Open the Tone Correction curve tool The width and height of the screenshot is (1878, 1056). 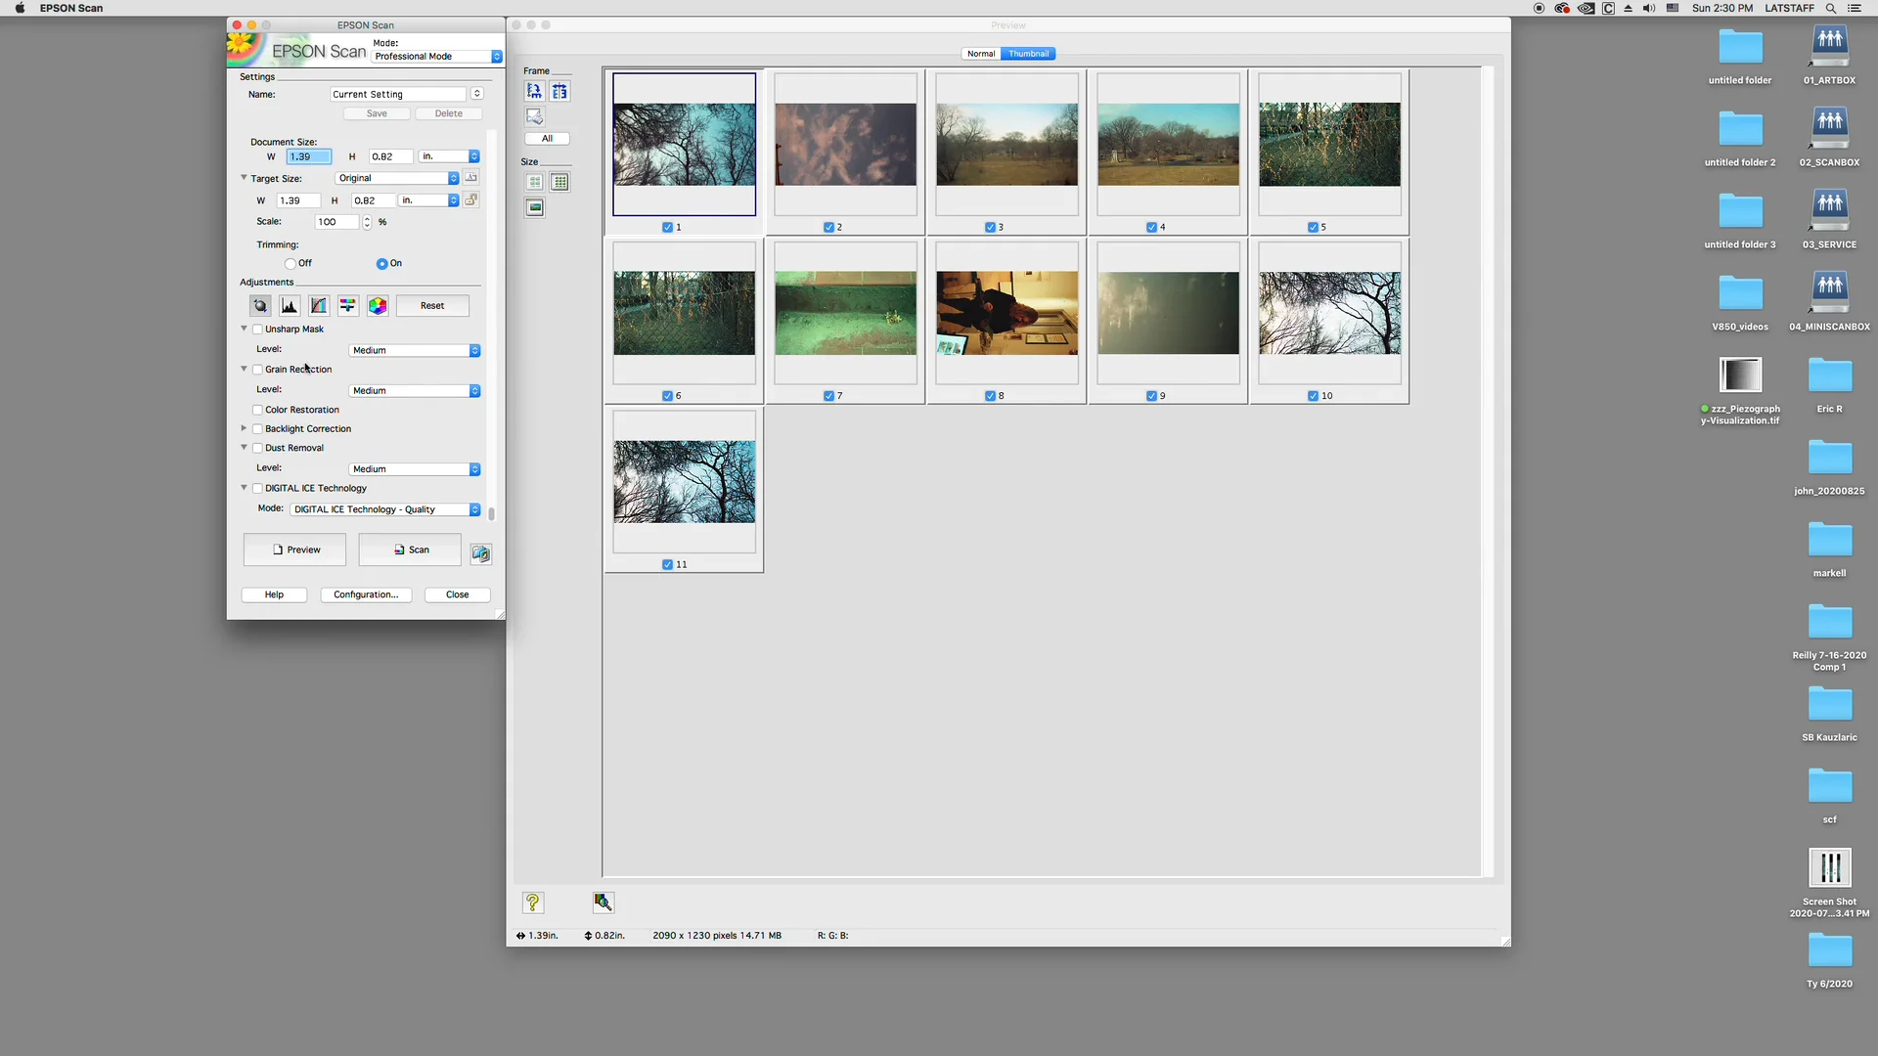[319, 306]
